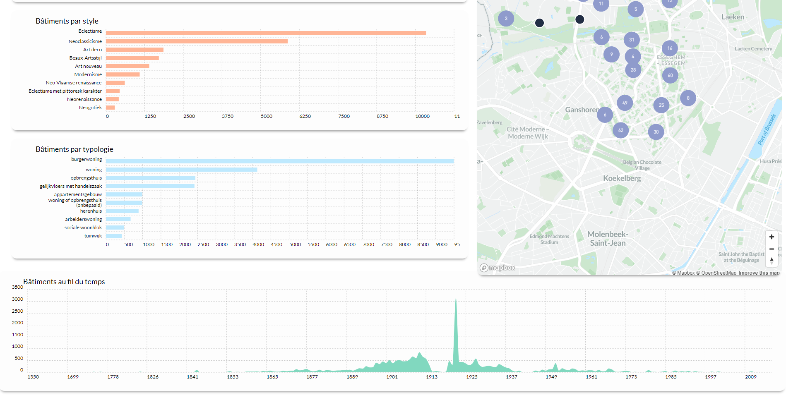Open map cluster marker 30
Image resolution: width=786 pixels, height=400 pixels.
[x=656, y=132]
